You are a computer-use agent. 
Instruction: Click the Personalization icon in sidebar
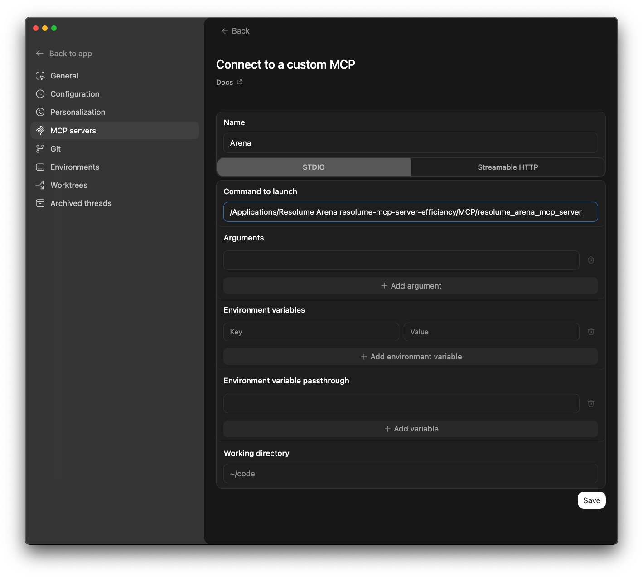click(40, 112)
